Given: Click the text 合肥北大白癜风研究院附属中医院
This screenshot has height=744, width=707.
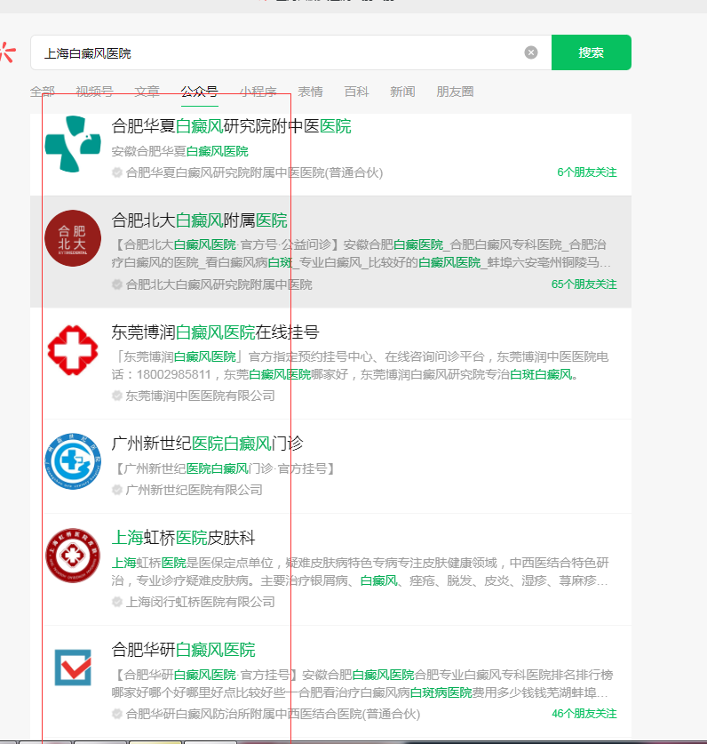Looking at the screenshot, I should click(218, 284).
